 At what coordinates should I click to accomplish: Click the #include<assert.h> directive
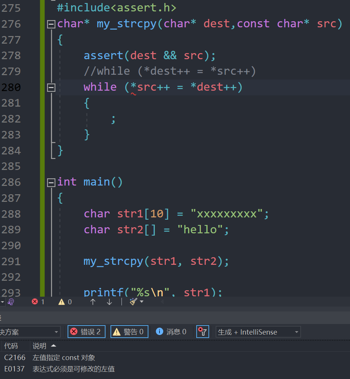[117, 8]
